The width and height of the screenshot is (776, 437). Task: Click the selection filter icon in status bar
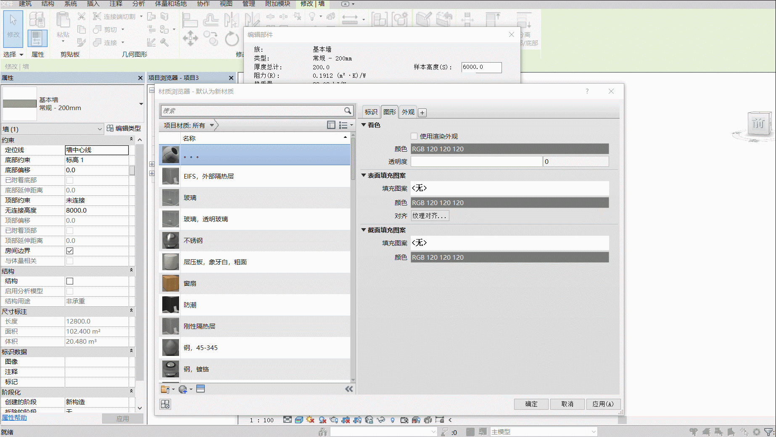click(x=768, y=432)
